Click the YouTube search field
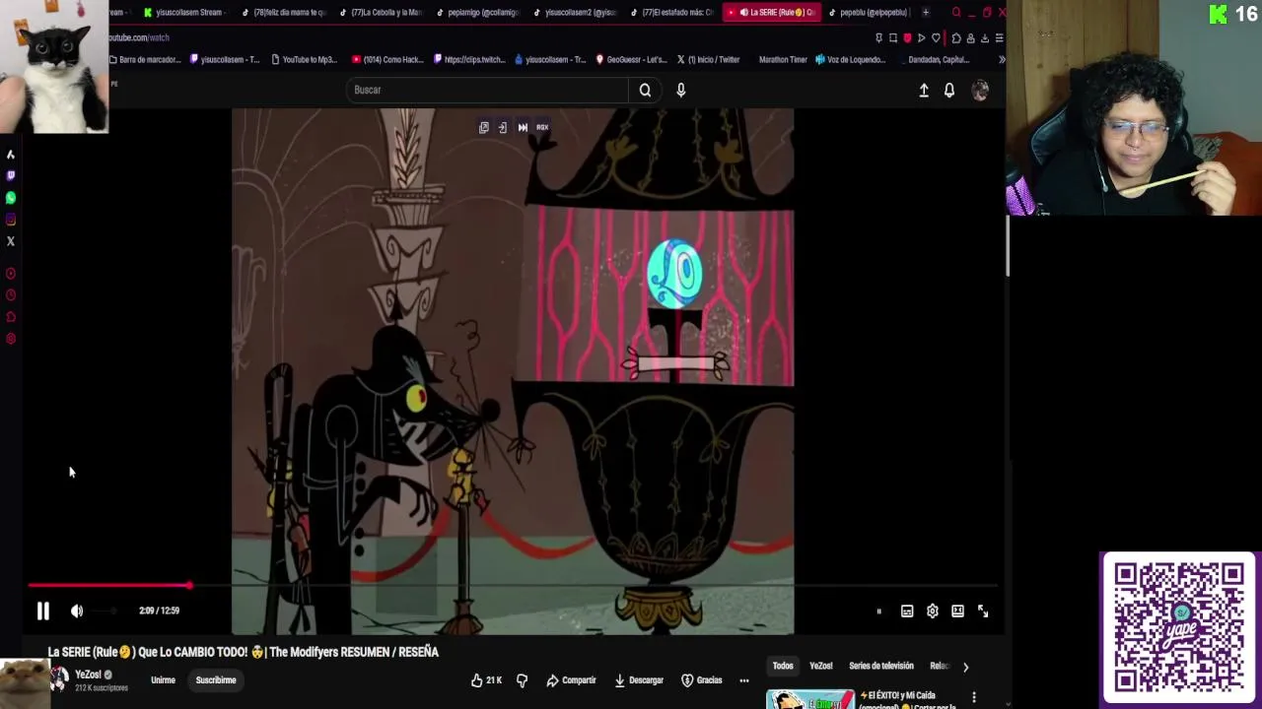Screen dimensions: 1262x709 (x=488, y=90)
